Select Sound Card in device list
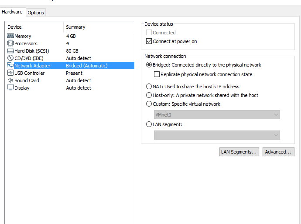 pos(27,80)
